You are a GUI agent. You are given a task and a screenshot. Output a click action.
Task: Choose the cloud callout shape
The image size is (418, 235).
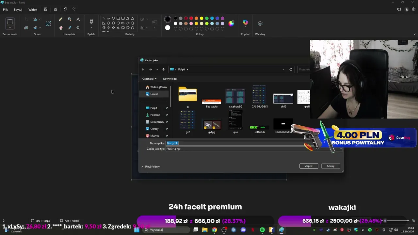133,28
